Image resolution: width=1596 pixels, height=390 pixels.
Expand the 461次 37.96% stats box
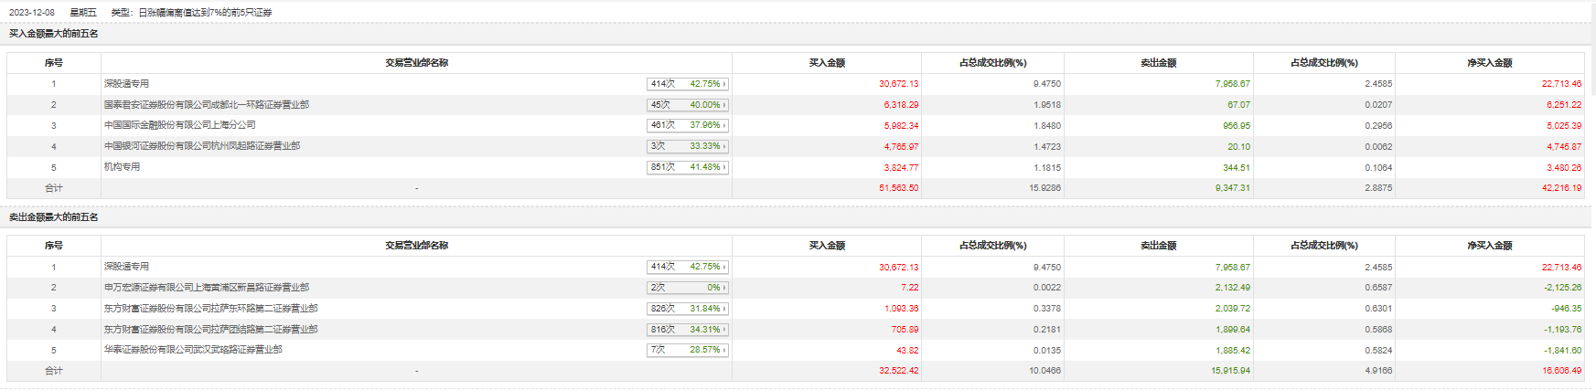pos(688,125)
